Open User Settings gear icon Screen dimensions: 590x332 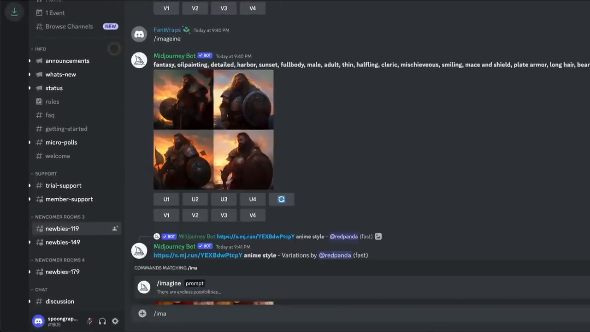coord(115,321)
